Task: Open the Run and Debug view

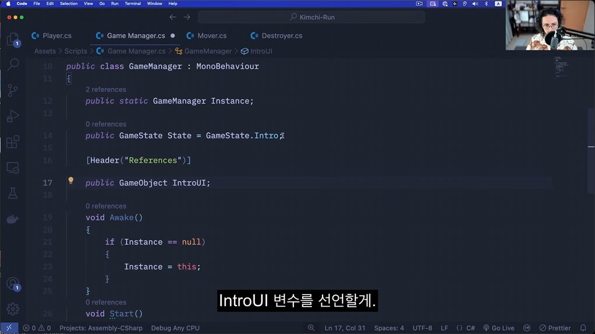Action: coord(12,116)
